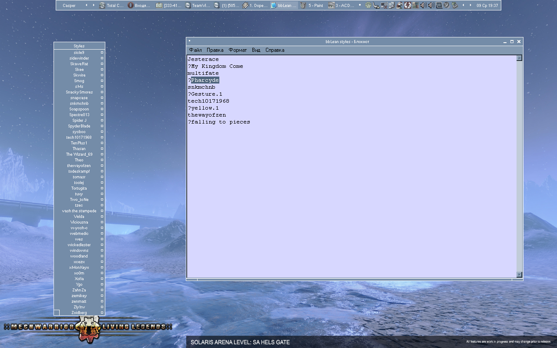This screenshot has width=557, height=348.
Task: Click the 'bbLean styles - Блокнот' title bar
Action: [x=347, y=42]
